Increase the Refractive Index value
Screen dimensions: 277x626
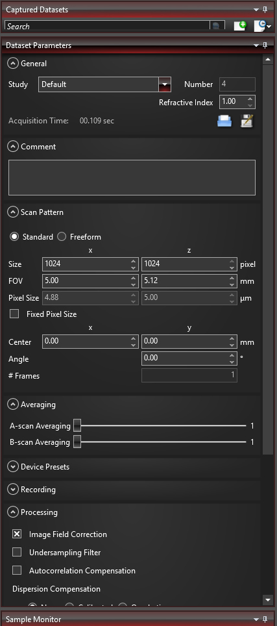(250, 99)
